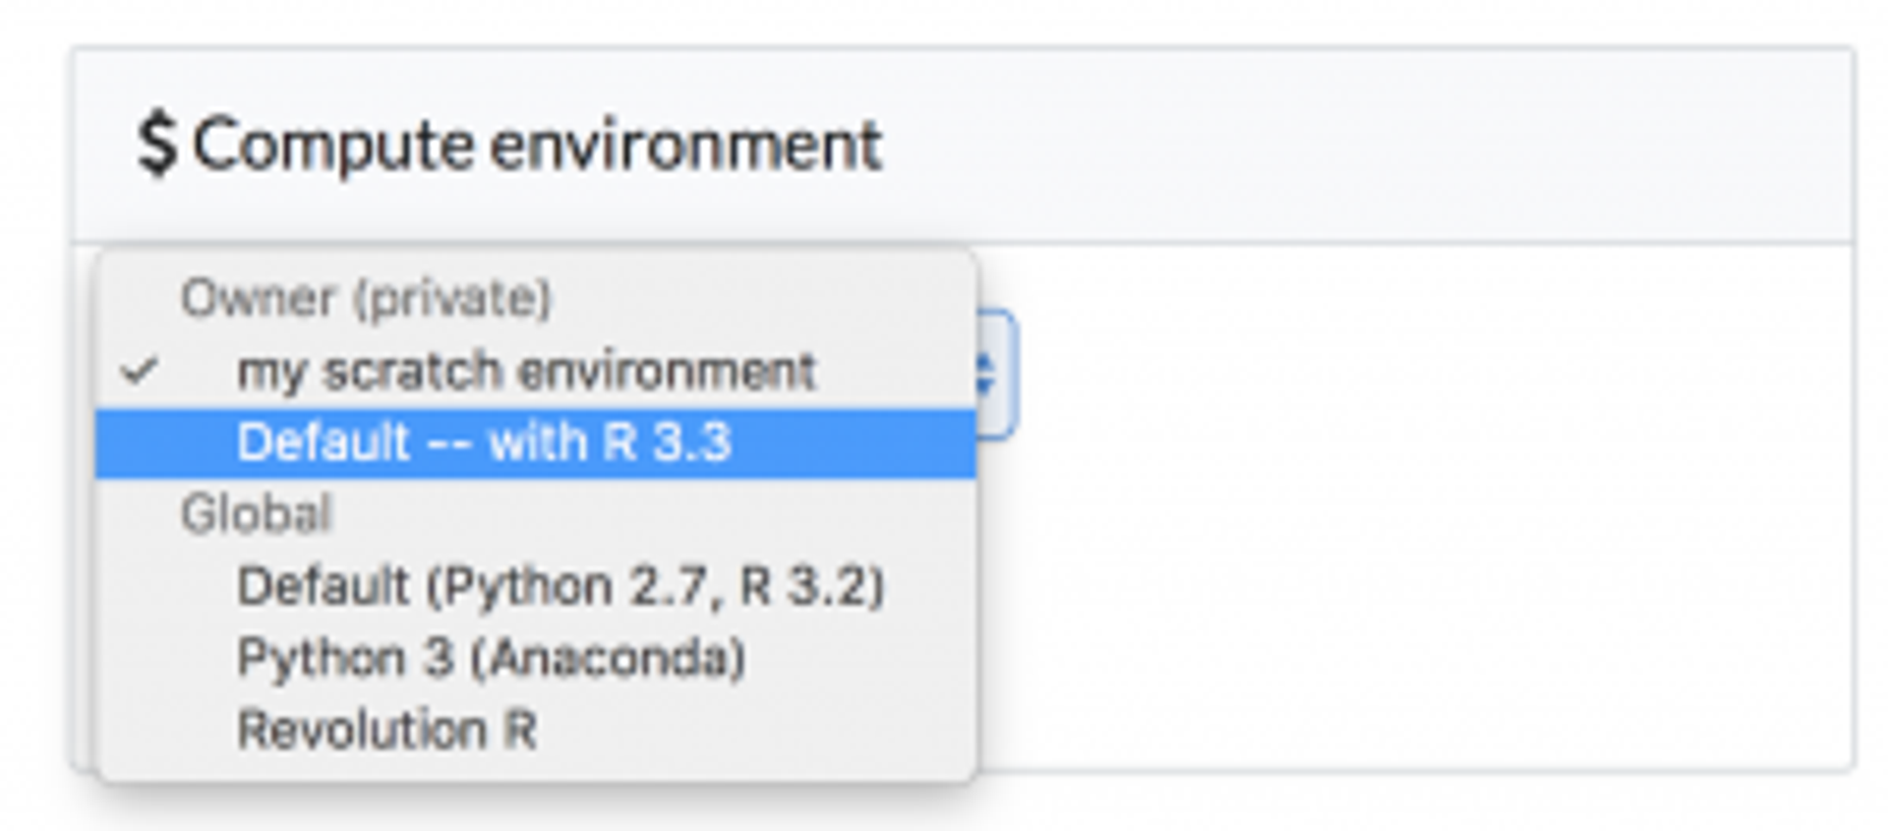Click the Global section heading

coord(261,511)
